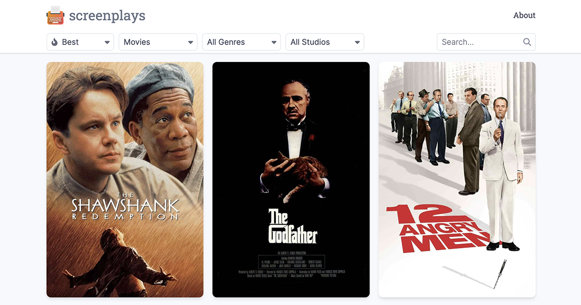Open the Best sorting dropdown
Image resolution: width=581 pixels, height=305 pixels.
click(80, 42)
